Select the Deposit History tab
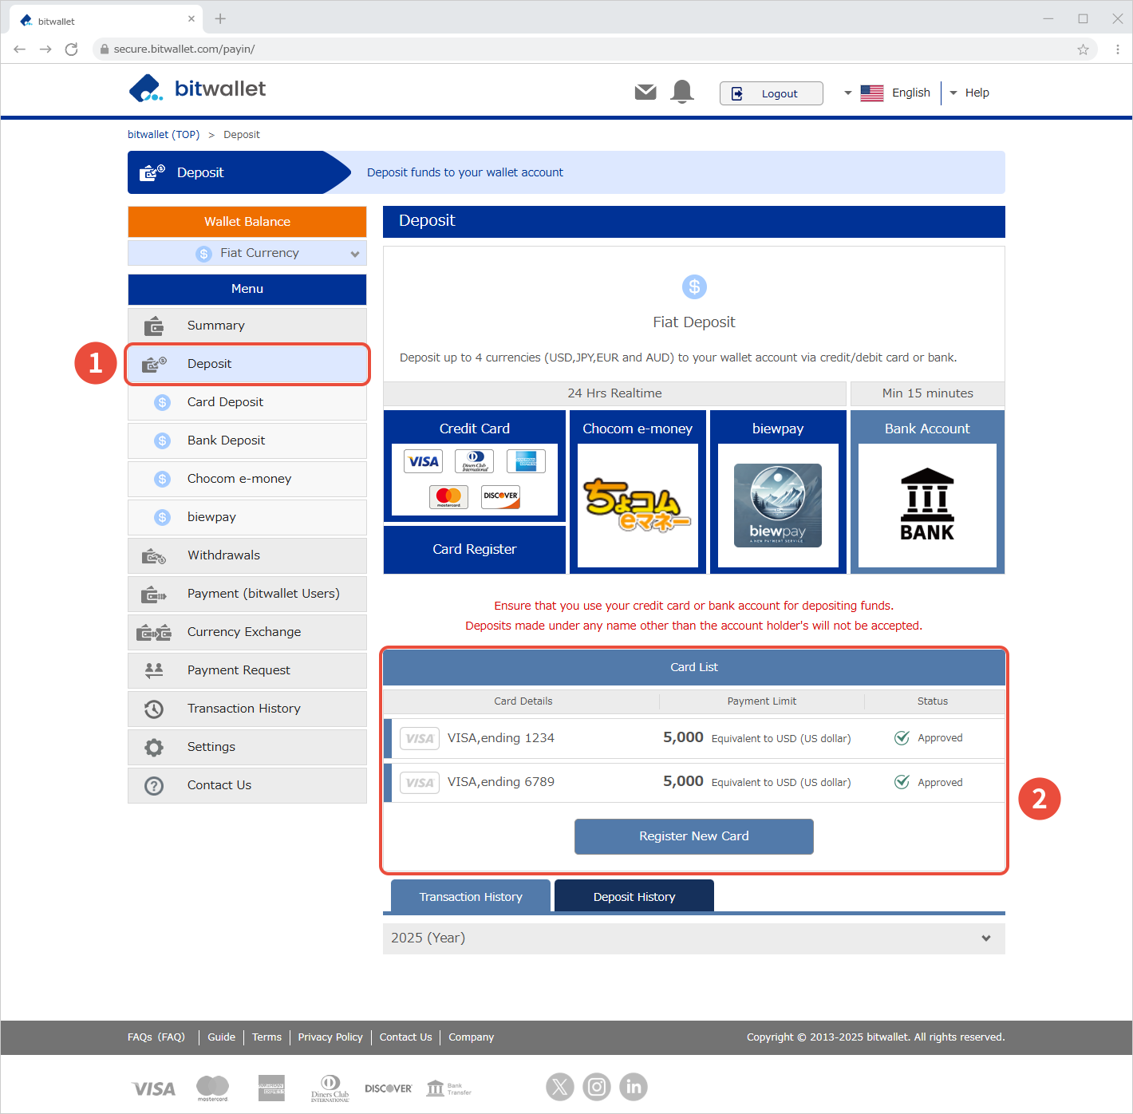Image resolution: width=1133 pixels, height=1114 pixels. point(634,897)
